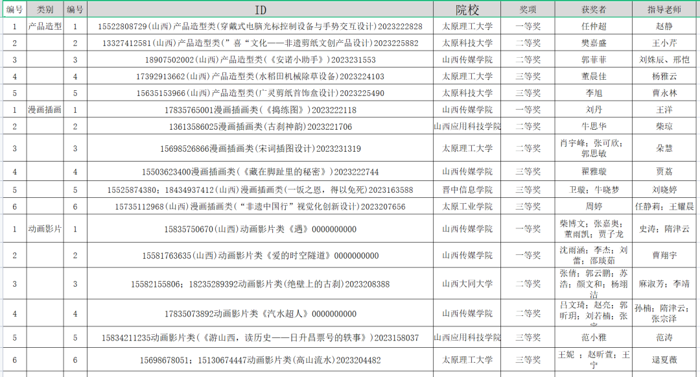The height and width of the screenshot is (377, 700).
Task: Select winner cell 范小雅
Action: (x=594, y=337)
